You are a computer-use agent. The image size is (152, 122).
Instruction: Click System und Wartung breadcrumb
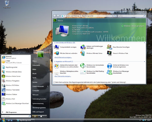72,16
